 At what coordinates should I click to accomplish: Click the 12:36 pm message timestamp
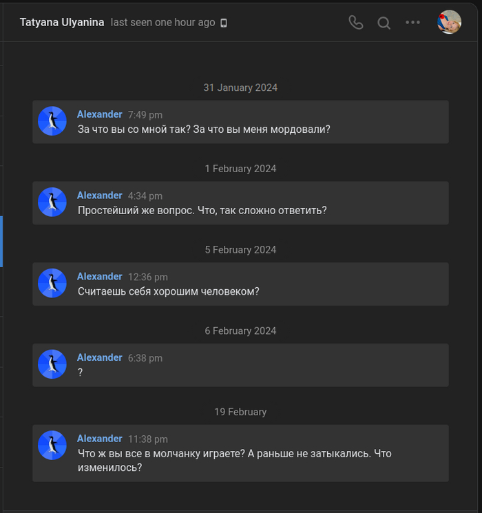tap(148, 277)
